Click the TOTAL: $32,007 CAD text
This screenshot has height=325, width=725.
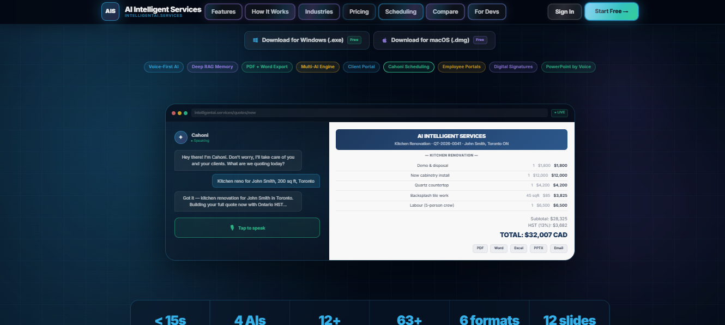tap(534, 235)
